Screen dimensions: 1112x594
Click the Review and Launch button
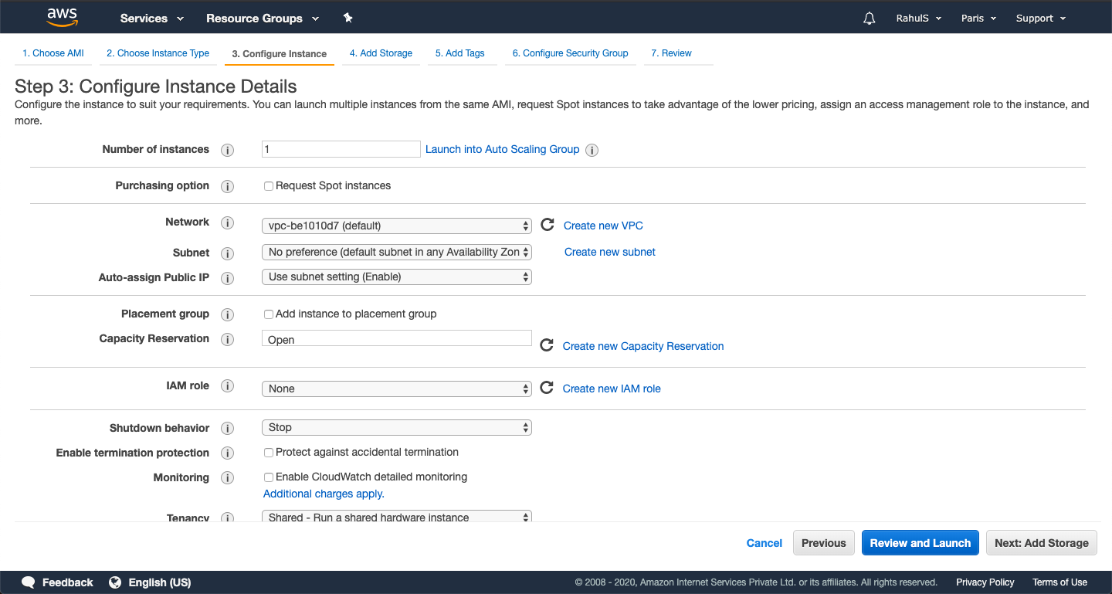pyautogui.click(x=920, y=543)
